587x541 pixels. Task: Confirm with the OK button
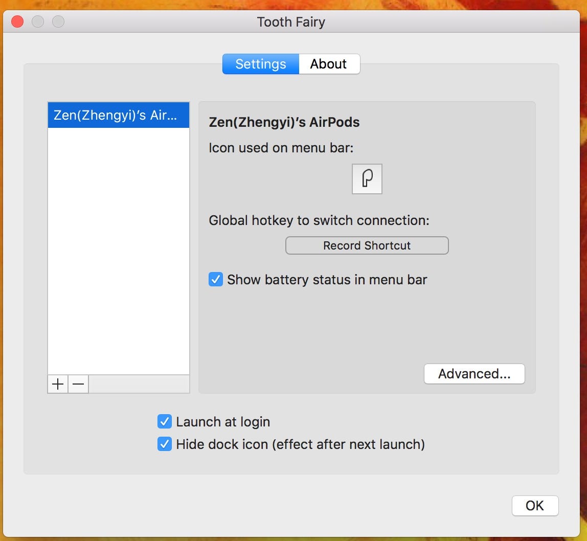(x=535, y=506)
